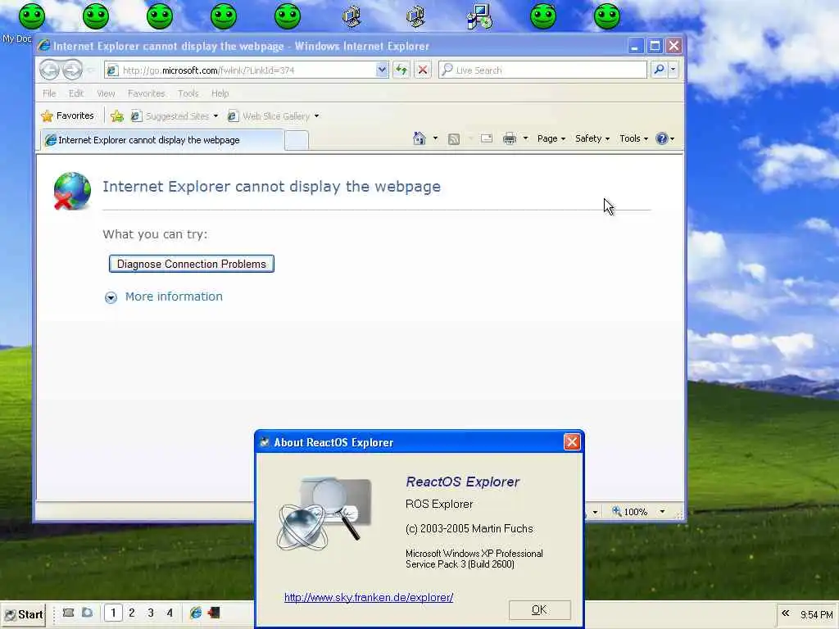Switch to virtual desktop 2
Viewport: 839px width, 629px height.
132,613
